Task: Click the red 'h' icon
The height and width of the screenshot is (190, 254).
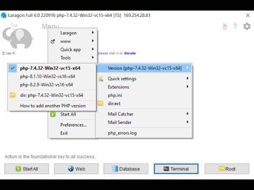Action: point(225,26)
